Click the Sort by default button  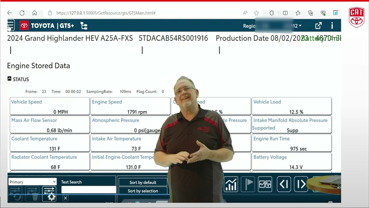143,182
